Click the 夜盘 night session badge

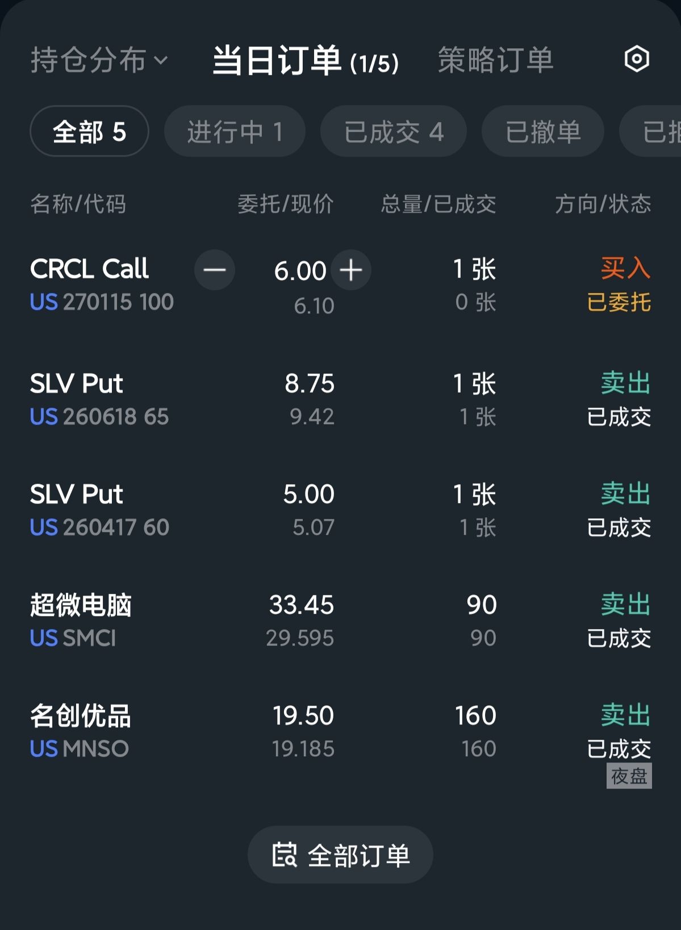click(x=629, y=776)
